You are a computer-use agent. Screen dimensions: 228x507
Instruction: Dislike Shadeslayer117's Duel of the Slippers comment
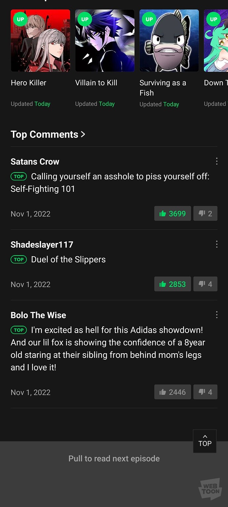click(x=205, y=284)
